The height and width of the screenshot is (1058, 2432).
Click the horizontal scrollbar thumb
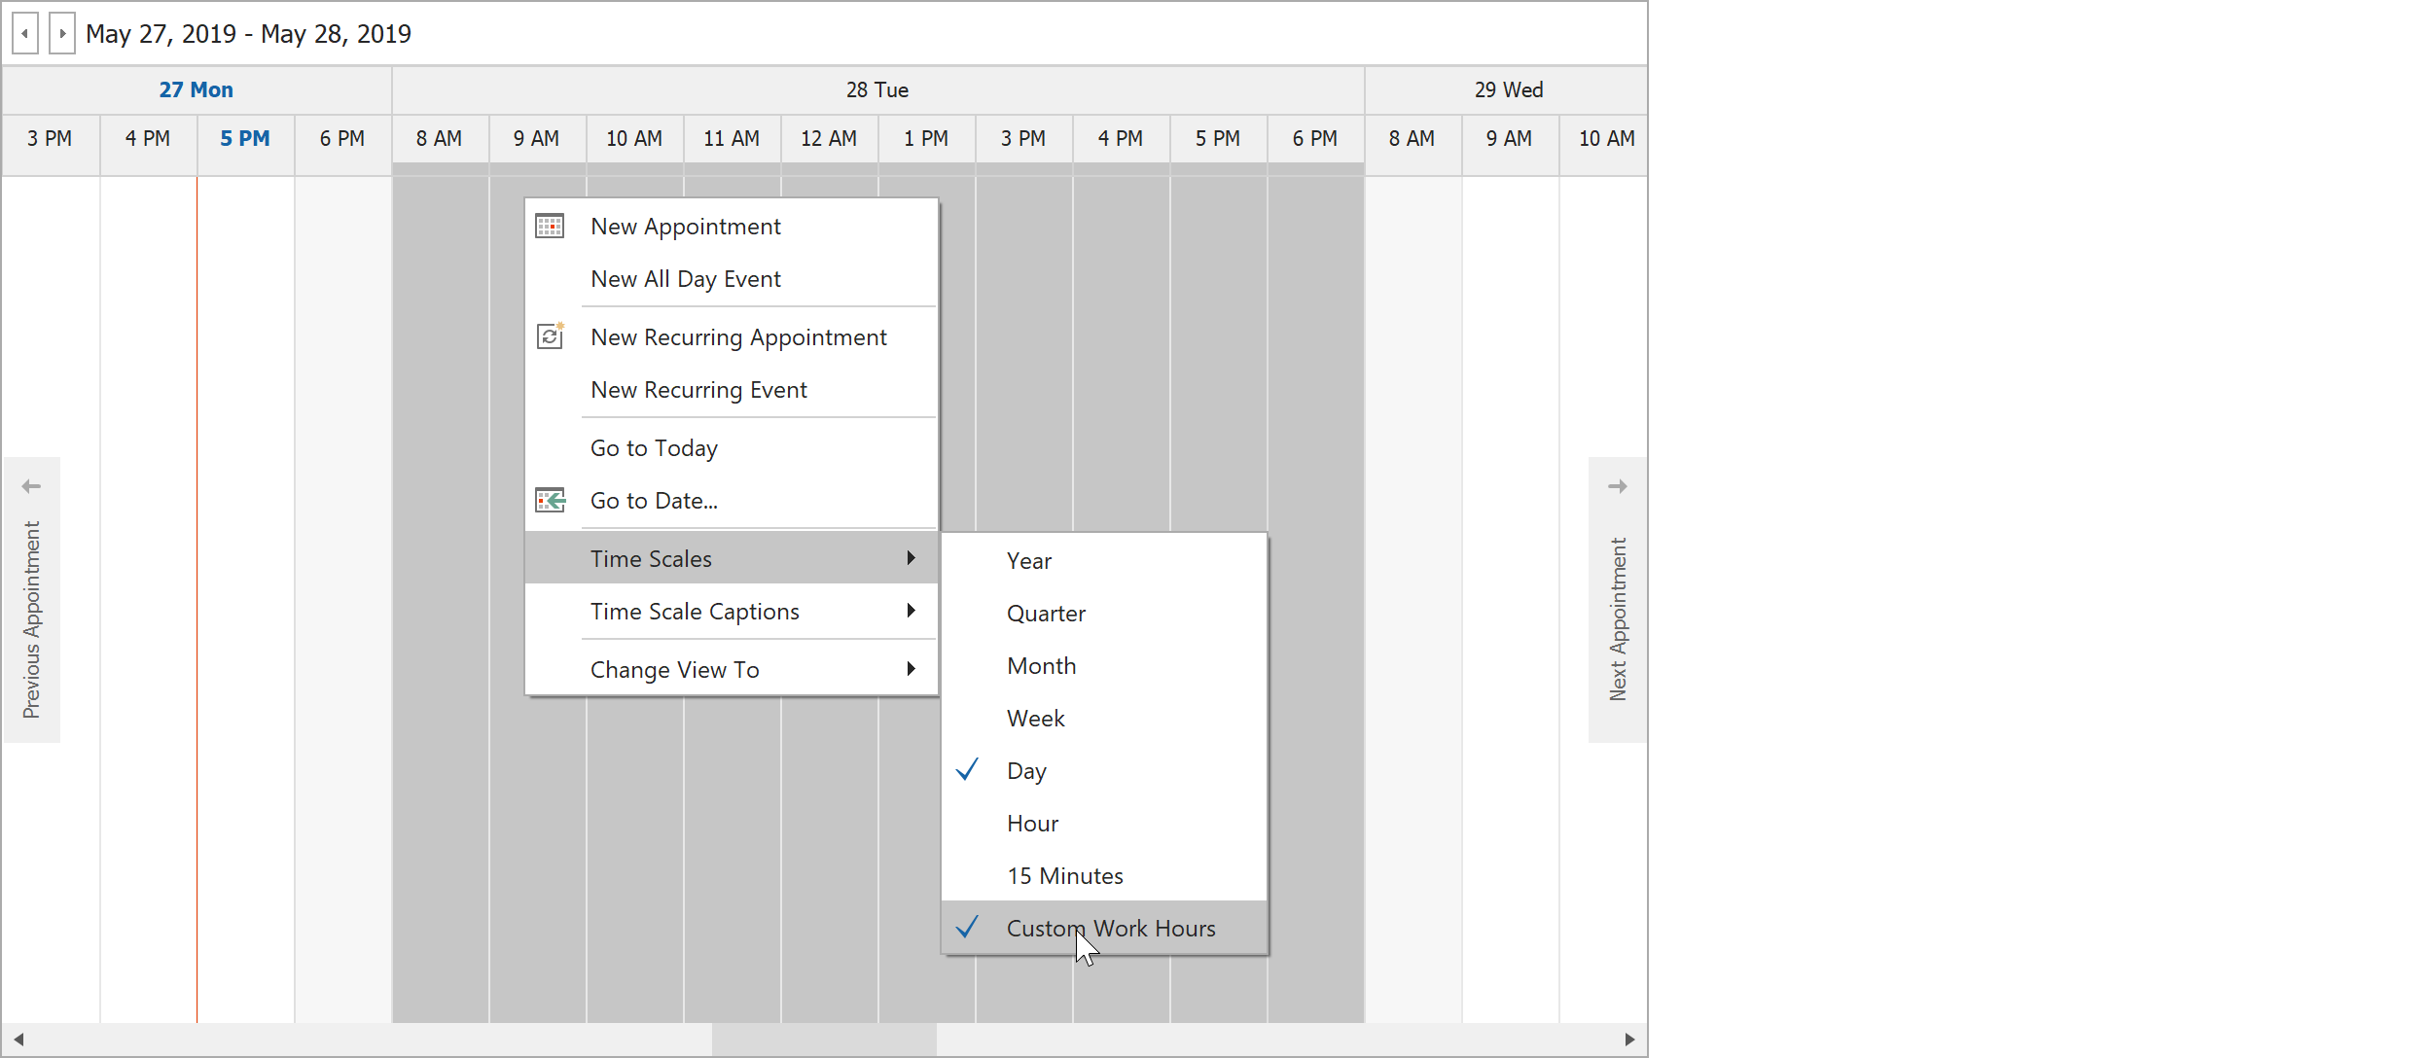[x=824, y=1040]
